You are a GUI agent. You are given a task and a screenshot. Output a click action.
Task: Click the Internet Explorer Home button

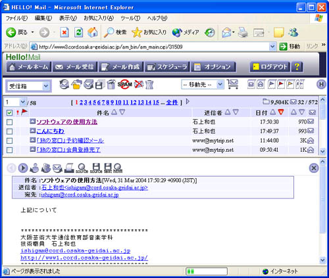[x=93, y=33]
